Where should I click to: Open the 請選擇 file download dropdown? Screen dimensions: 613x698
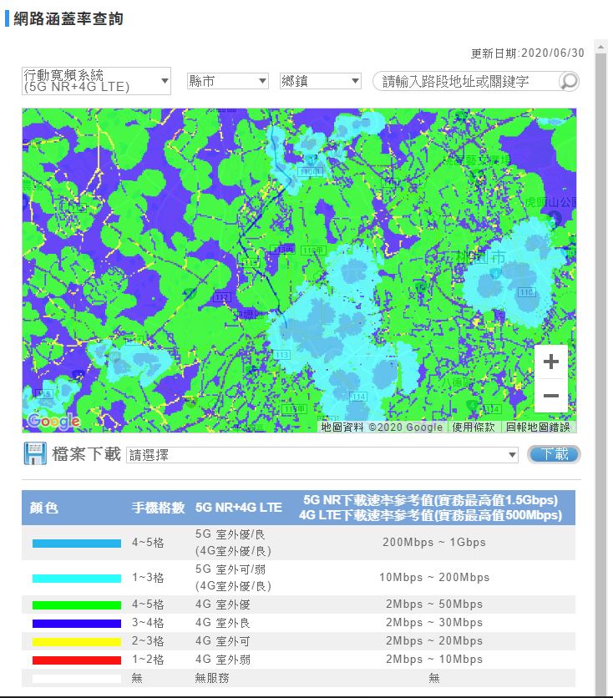[x=322, y=455]
